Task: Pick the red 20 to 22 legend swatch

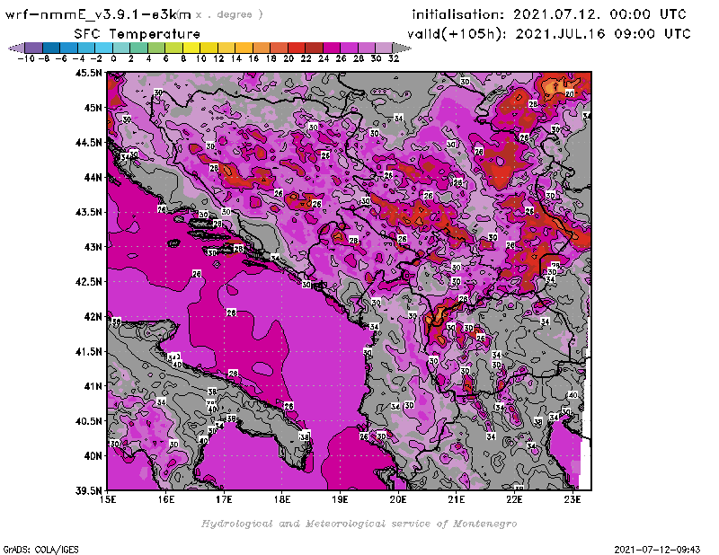Action: tap(297, 48)
